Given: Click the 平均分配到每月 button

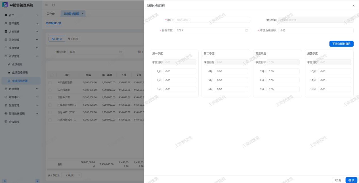Looking at the screenshot, I should [341, 44].
